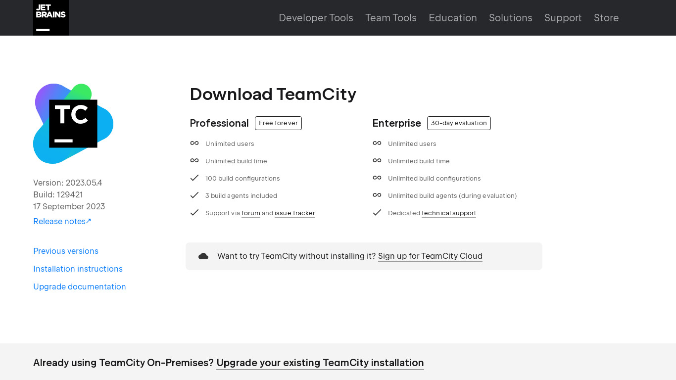
Task: Click the forum link
Action: [251, 213]
